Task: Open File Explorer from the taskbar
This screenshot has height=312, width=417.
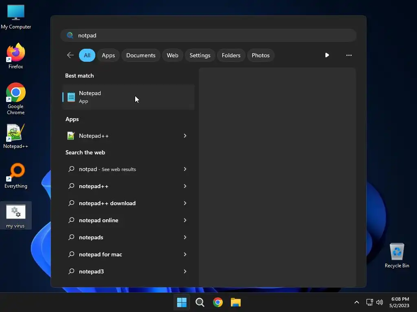Action: click(236, 302)
